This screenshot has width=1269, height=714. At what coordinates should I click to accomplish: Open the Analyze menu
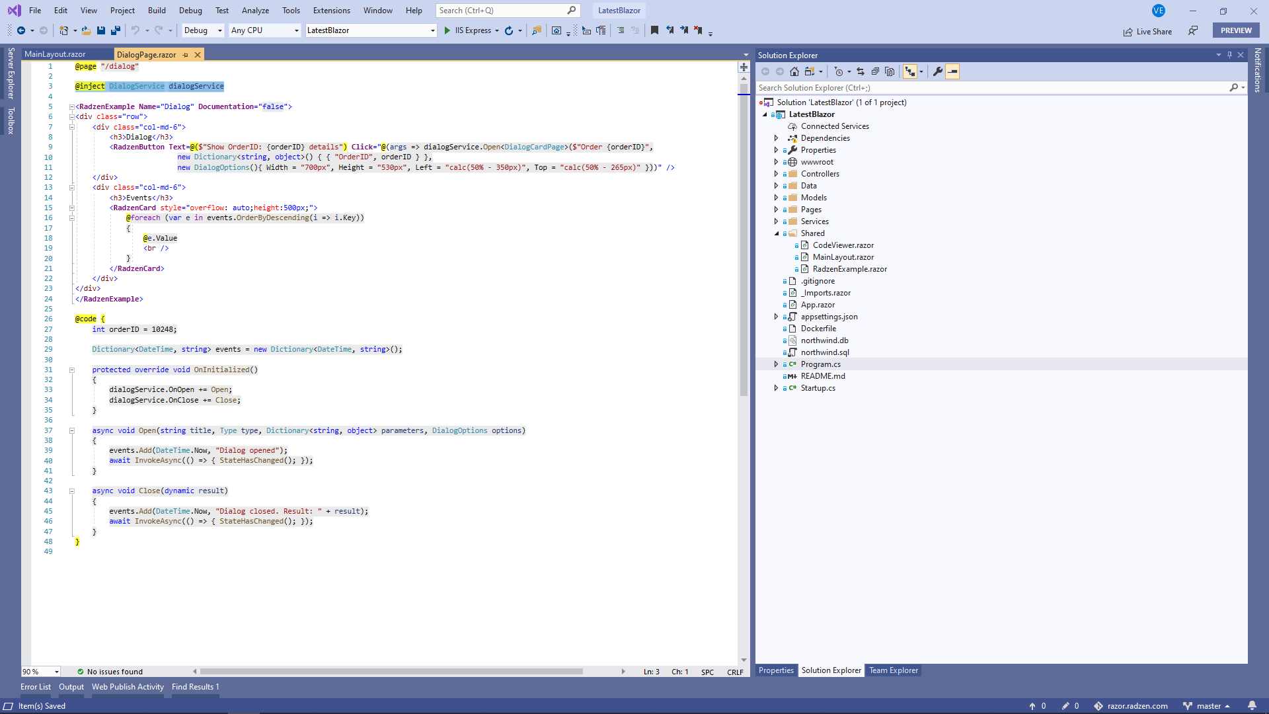(255, 11)
